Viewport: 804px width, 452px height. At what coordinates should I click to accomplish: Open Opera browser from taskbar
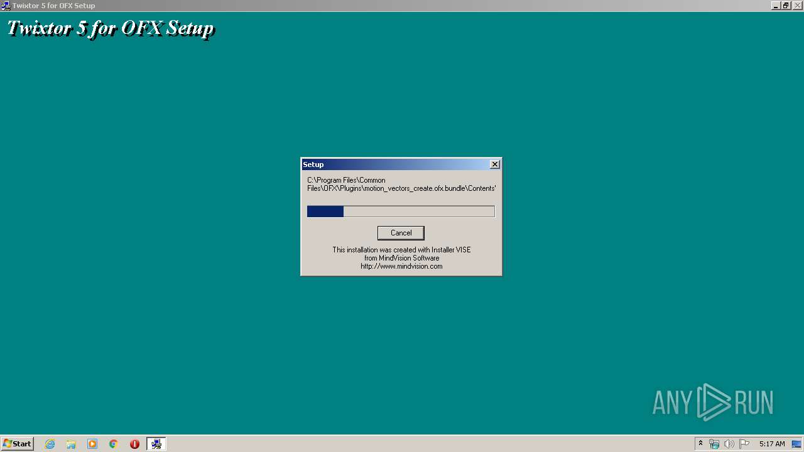(x=134, y=444)
